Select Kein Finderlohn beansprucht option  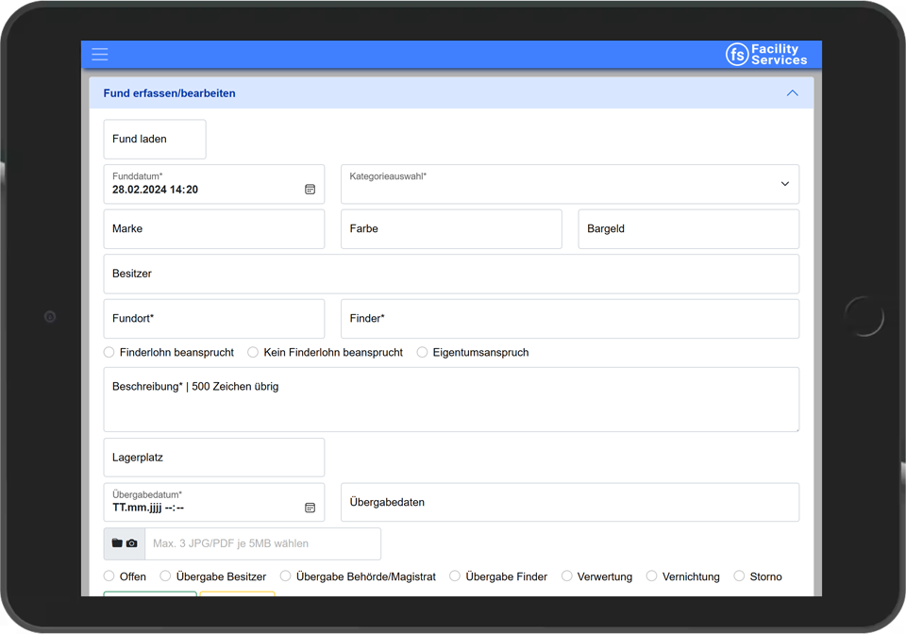tap(253, 352)
